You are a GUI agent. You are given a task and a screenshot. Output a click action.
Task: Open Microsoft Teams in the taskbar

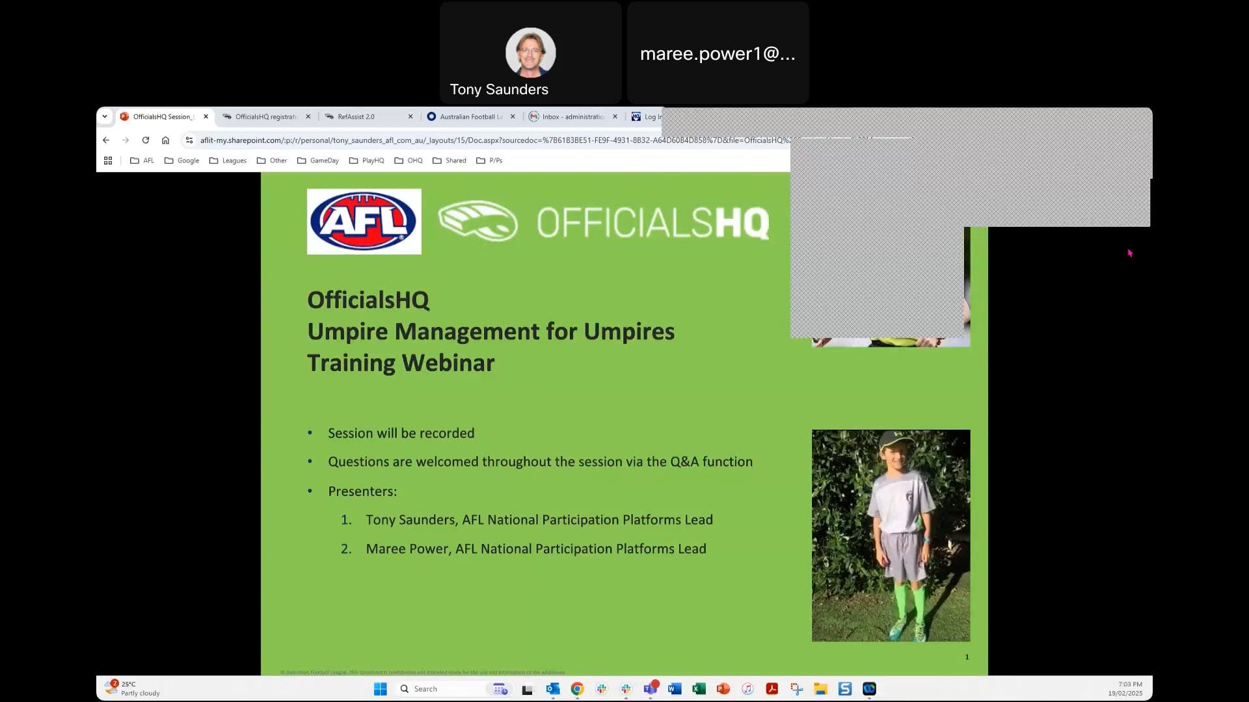(x=650, y=689)
